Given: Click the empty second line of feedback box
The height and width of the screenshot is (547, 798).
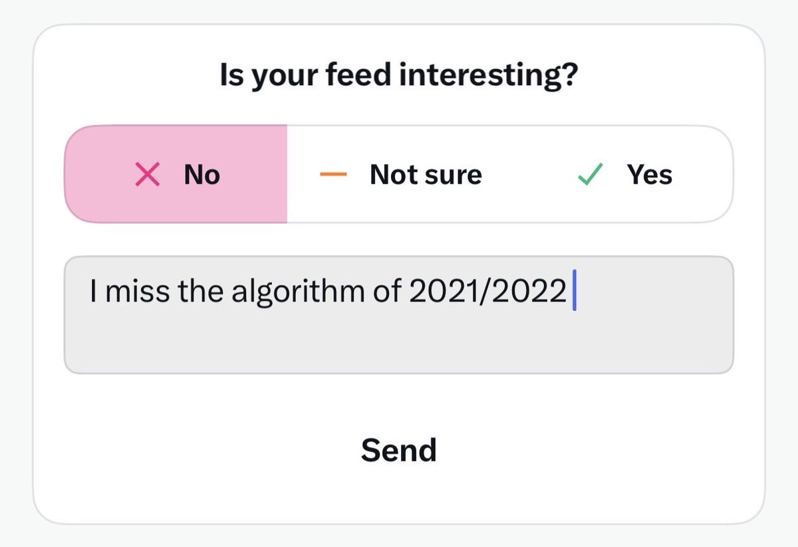Looking at the screenshot, I should point(399,340).
